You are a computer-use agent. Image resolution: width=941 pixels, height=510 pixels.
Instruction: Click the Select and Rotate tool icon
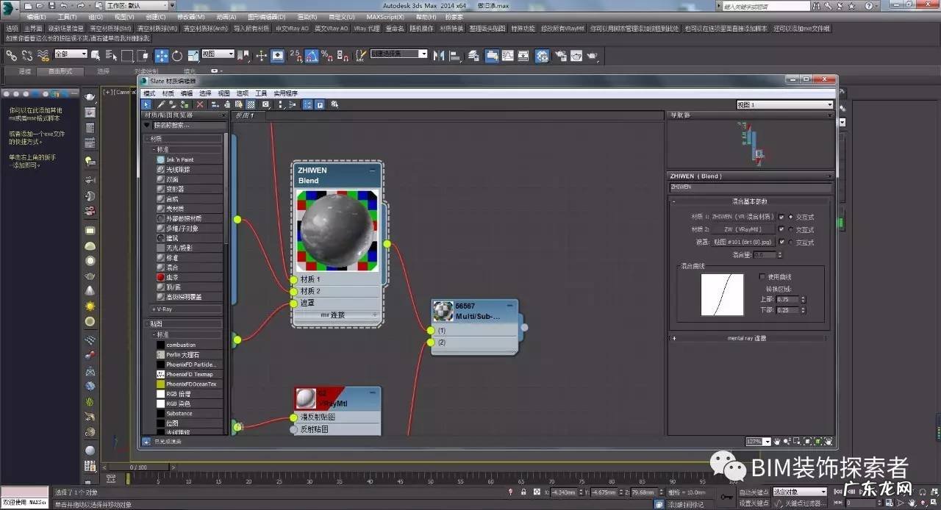coord(177,55)
